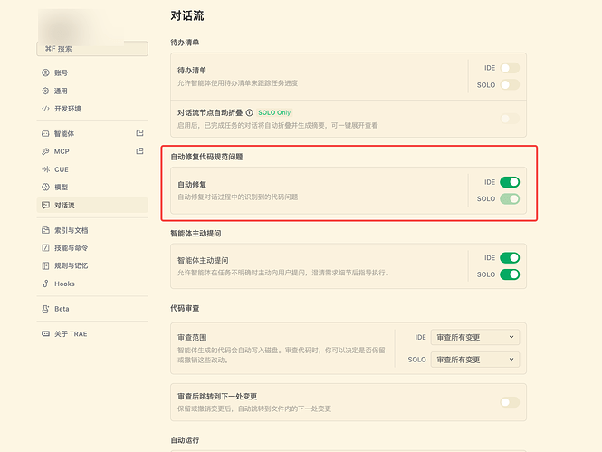Click the Beta flask icon

point(45,309)
